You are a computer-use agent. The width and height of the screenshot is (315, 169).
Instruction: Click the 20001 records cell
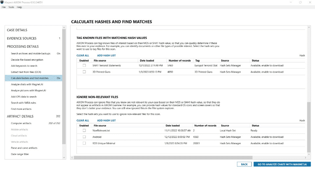[x=197, y=143]
